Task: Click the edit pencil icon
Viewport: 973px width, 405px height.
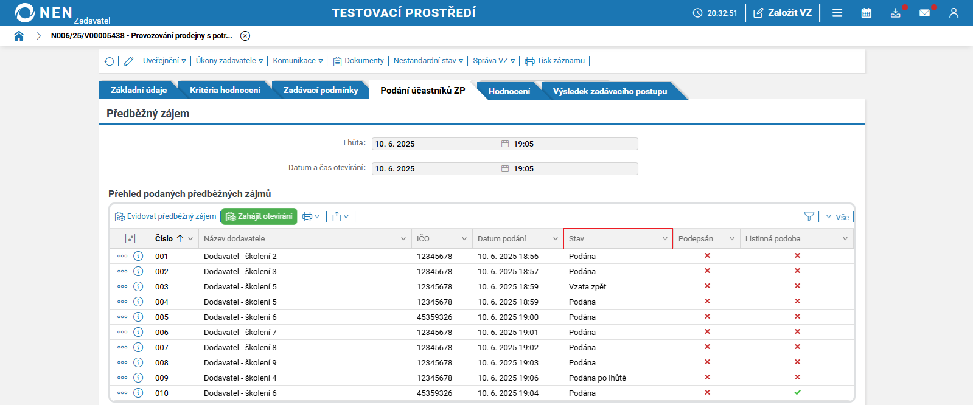Action: click(x=128, y=61)
